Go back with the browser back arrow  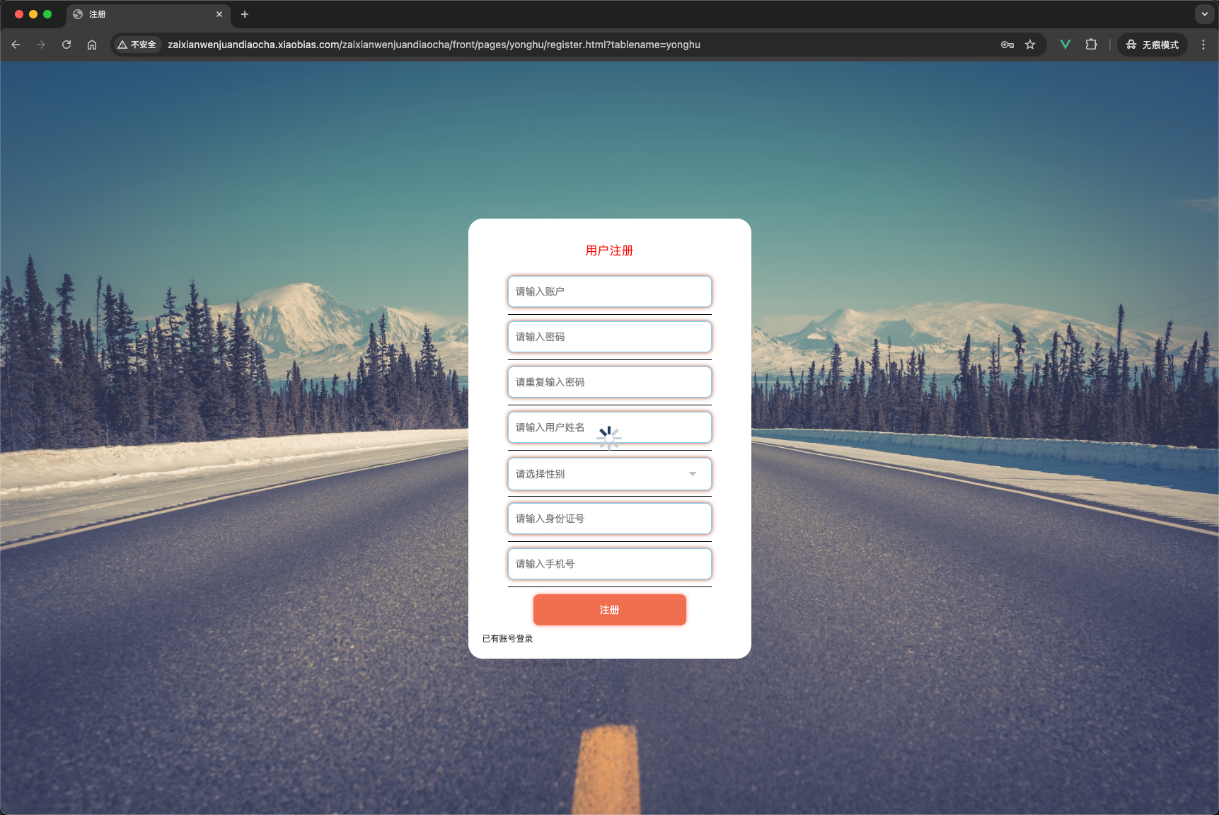[16, 45]
